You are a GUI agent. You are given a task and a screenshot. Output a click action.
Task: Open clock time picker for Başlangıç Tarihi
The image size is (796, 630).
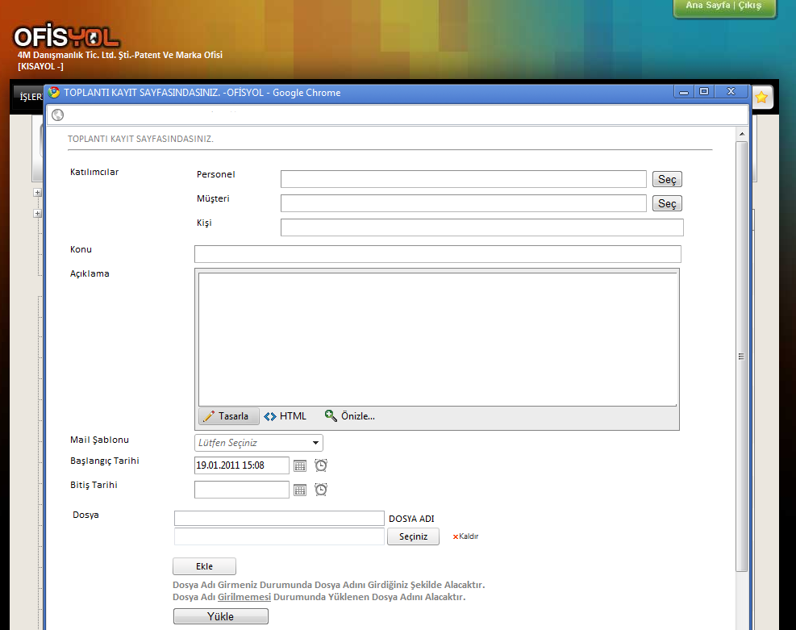coord(321,465)
